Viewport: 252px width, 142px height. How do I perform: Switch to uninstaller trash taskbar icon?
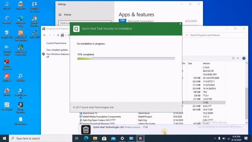pos(140,138)
